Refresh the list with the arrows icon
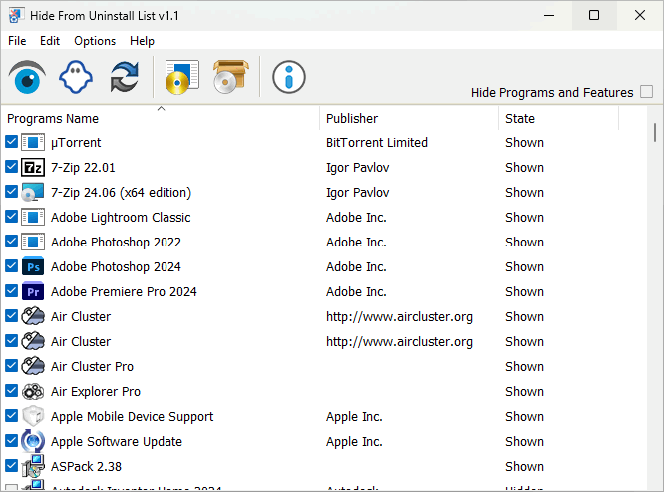The image size is (664, 492). [124, 77]
